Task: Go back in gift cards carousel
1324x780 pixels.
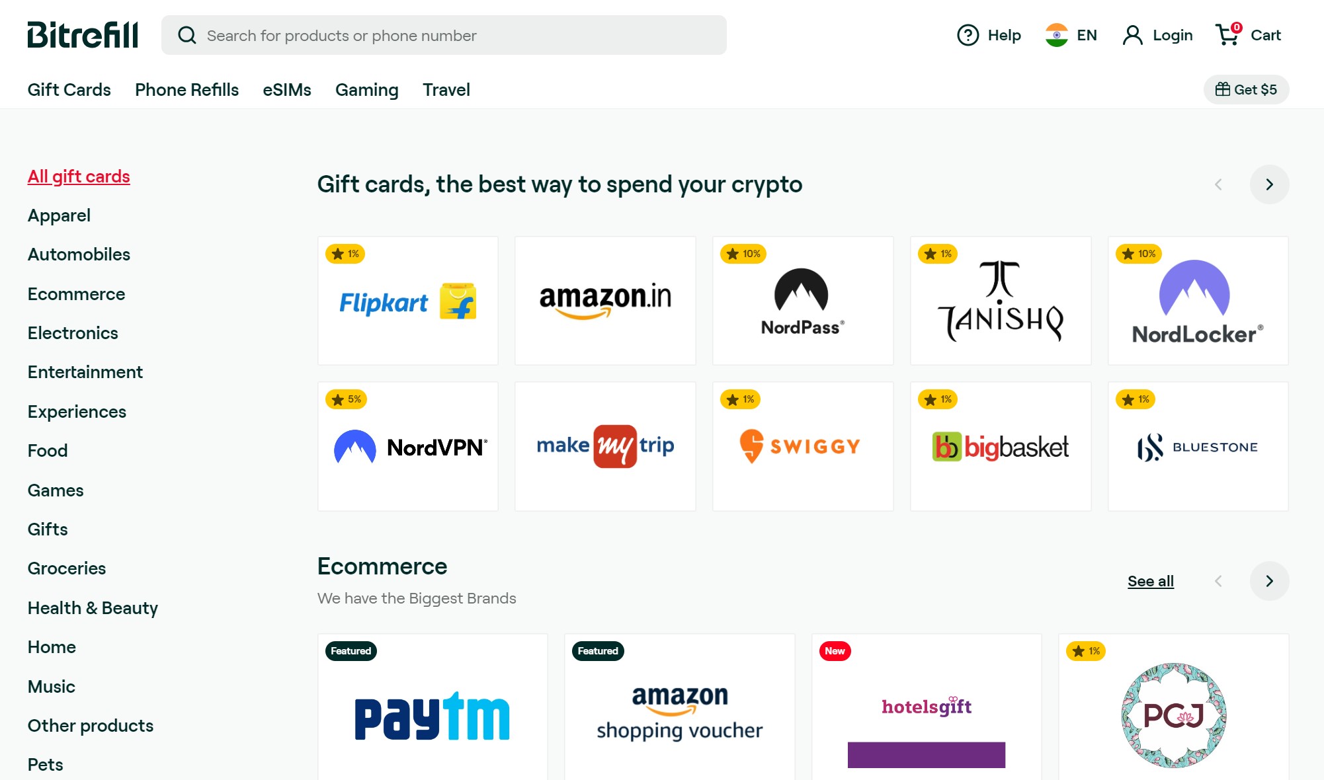Action: (1218, 184)
